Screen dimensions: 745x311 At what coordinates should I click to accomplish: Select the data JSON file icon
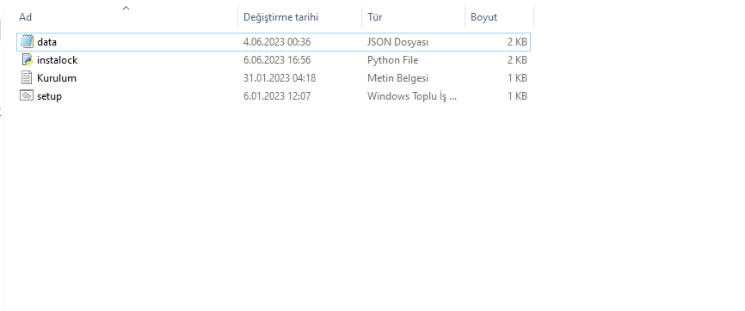27,42
